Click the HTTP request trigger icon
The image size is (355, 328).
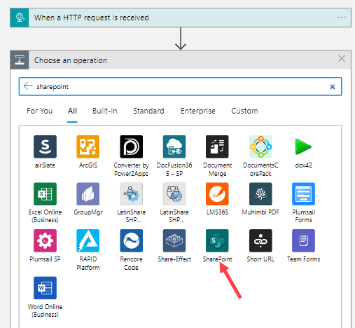tap(20, 18)
